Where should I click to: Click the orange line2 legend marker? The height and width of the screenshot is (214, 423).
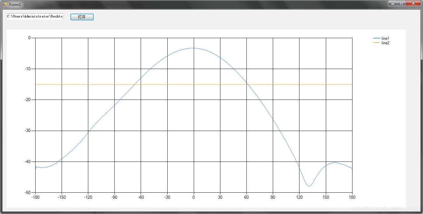click(x=377, y=43)
